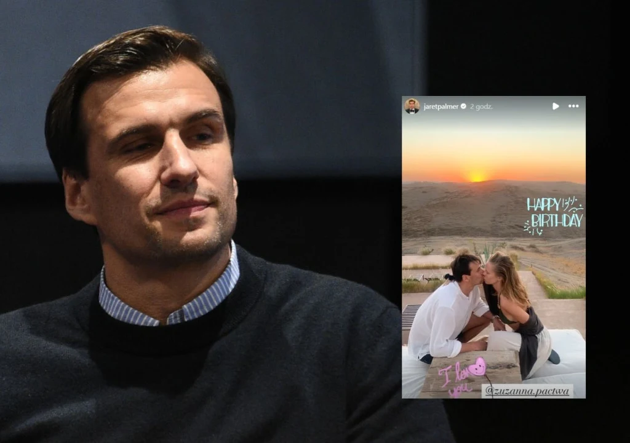
Task: Tap the pink heart sticker
Action: point(477,367)
